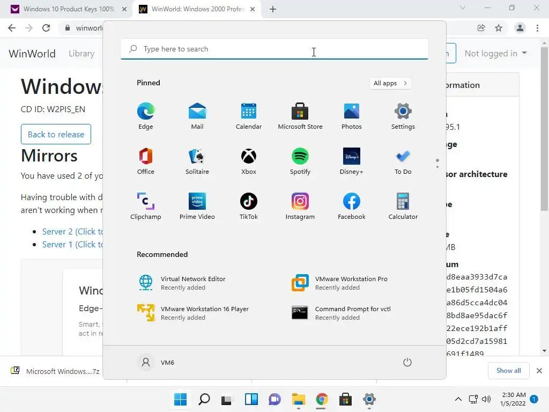Open File Explorer from the taskbar
This screenshot has width=549, height=412.
click(x=298, y=399)
